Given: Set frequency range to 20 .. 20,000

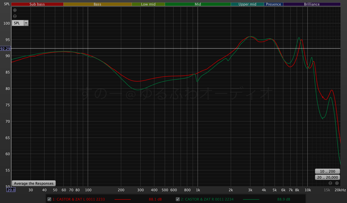Looking at the screenshot, I should tap(327, 177).
